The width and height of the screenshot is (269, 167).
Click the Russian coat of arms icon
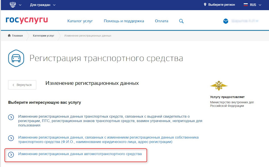click(13, 5)
